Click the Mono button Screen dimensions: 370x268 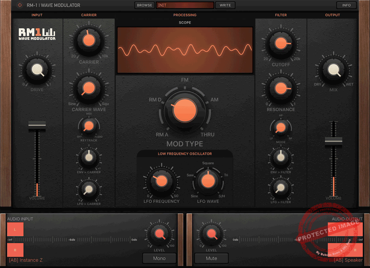[159, 258]
